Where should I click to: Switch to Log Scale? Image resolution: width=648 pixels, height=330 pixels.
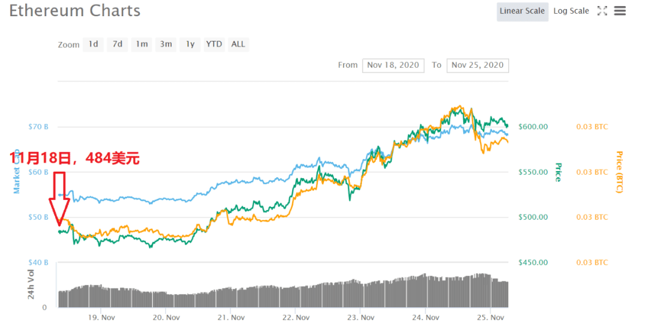(x=571, y=11)
